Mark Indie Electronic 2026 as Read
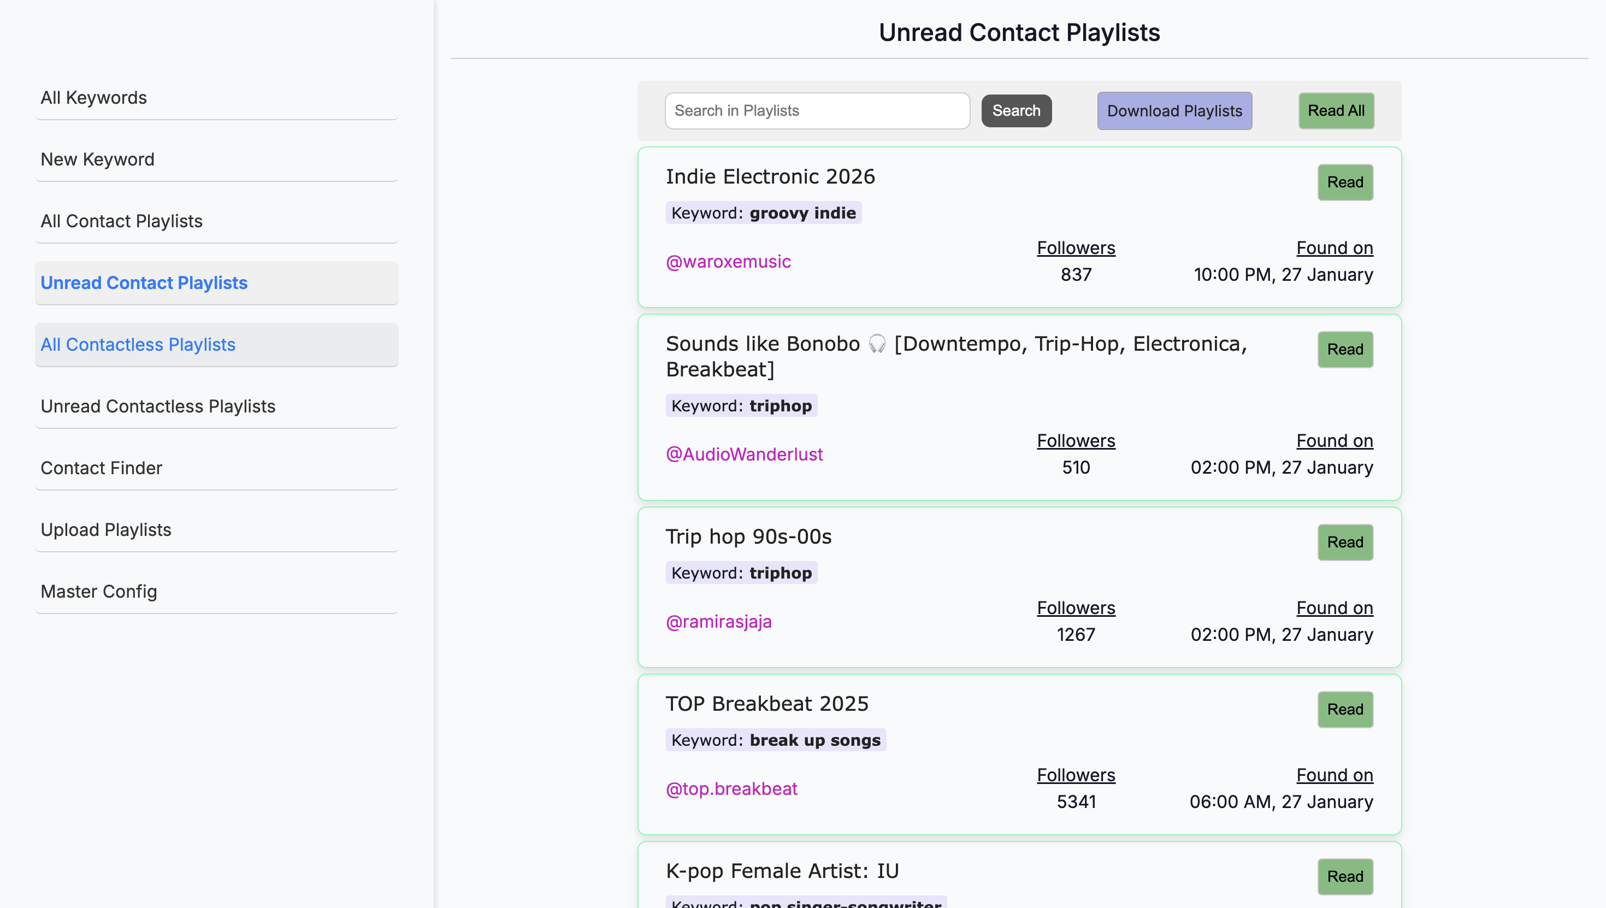This screenshot has height=908, width=1606. 1345,182
